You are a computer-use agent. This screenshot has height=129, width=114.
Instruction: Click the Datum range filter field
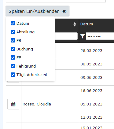pos(100,36)
